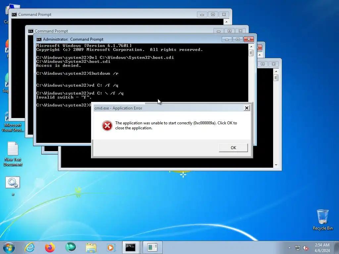Image resolution: width=339 pixels, height=254 pixels.
Task: Close the cmd.exe Application Error dialog
Action: tap(247, 108)
